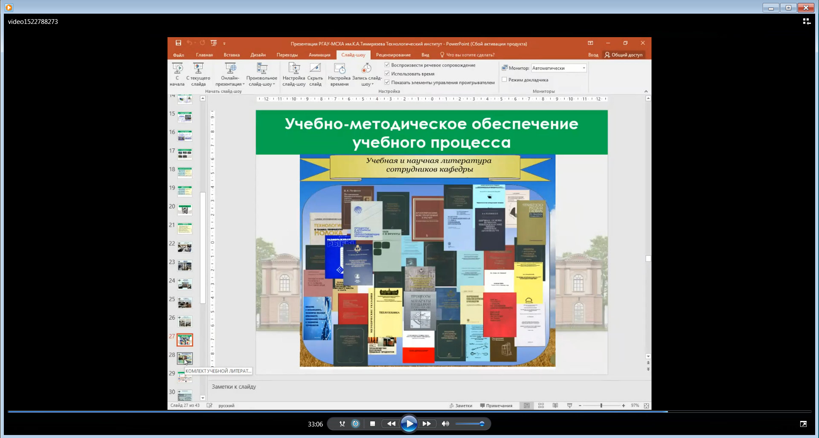
Task: Toggle shuffle in media player
Action: tap(342, 424)
